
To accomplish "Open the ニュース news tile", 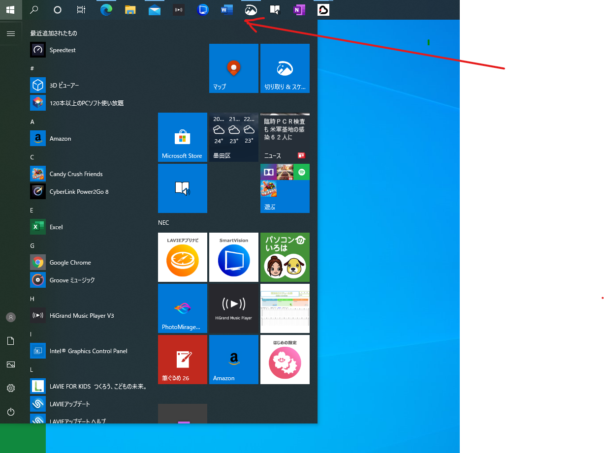I will click(285, 137).
